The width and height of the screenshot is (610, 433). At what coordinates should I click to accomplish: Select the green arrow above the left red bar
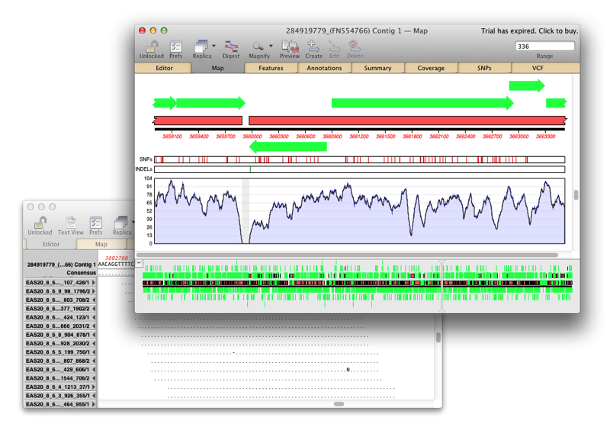pos(211,103)
